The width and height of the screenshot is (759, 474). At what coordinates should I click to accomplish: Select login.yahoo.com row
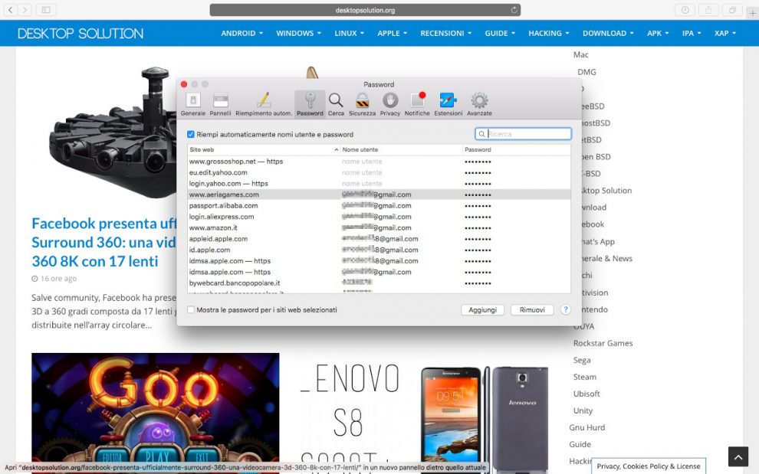pos(379,183)
